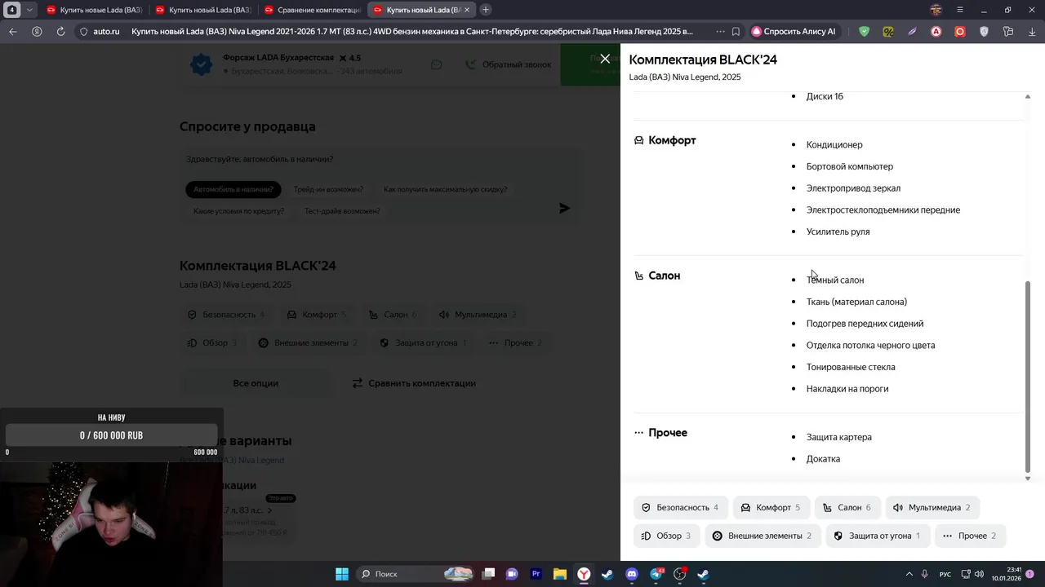The height and width of the screenshot is (587, 1045).
Task: Open the red letter A extension icon
Action: tap(936, 32)
